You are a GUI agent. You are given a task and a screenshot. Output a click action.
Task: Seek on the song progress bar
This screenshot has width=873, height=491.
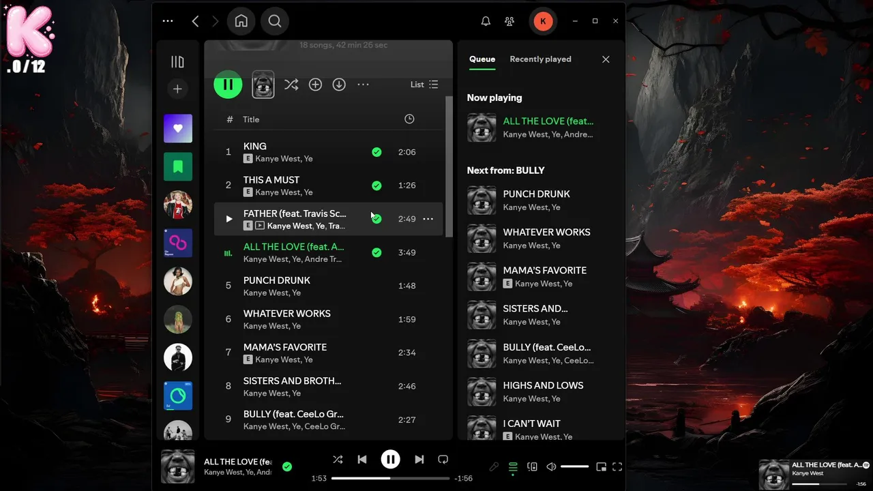391,478
